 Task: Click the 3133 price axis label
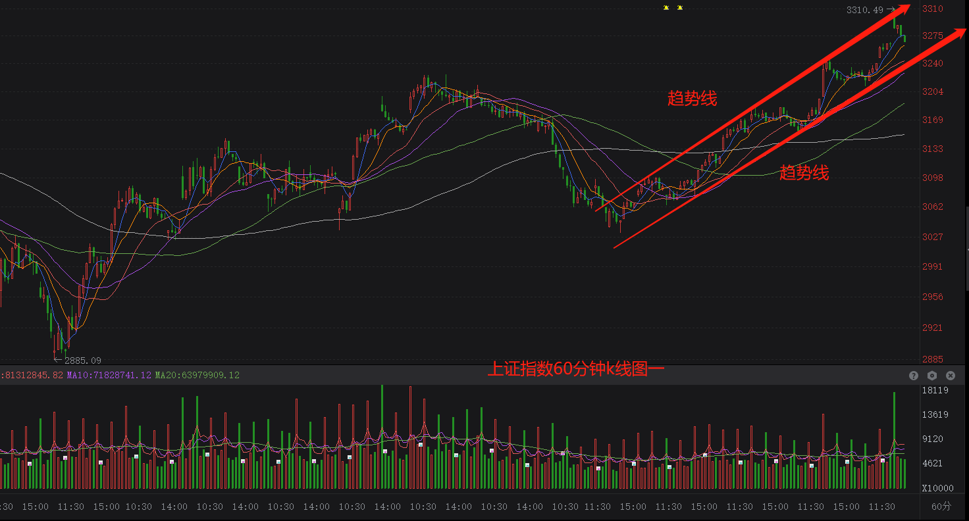coord(933,149)
